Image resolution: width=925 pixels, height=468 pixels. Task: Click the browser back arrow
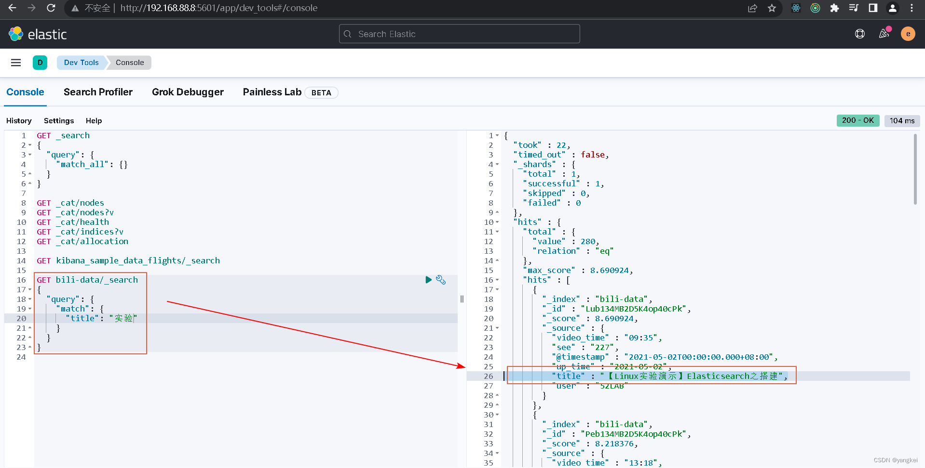(13, 8)
